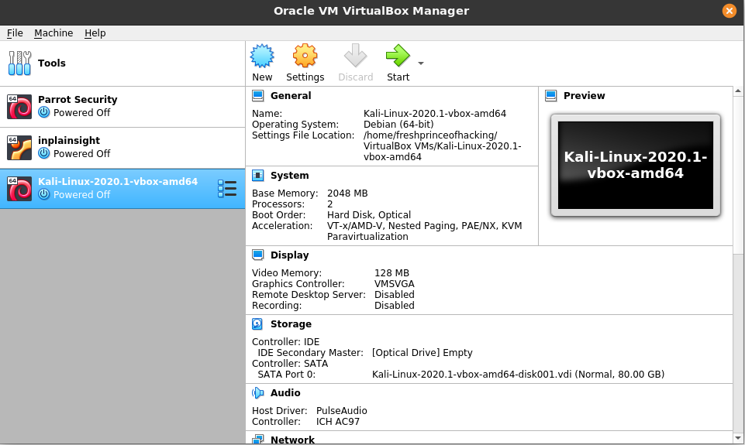The image size is (745, 445).
Task: Open Network settings via its heading
Action: pos(293,440)
